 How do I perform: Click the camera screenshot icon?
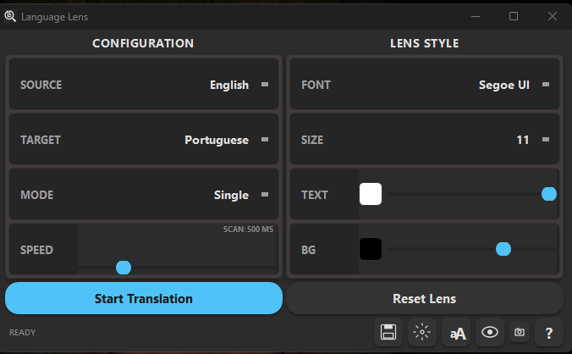[x=520, y=332]
